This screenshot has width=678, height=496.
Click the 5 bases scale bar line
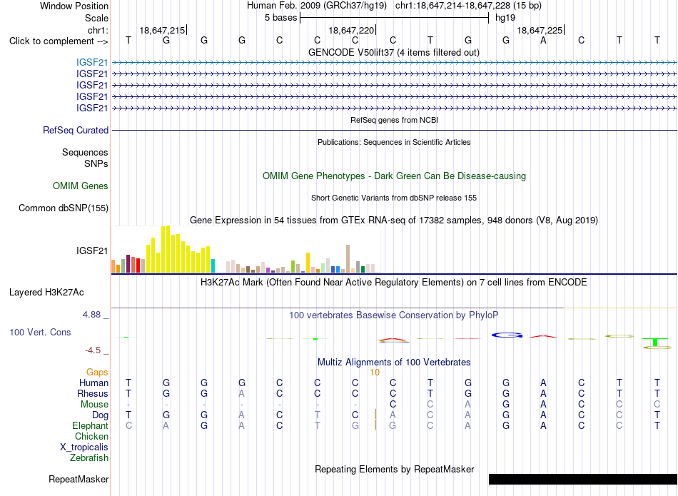point(395,18)
